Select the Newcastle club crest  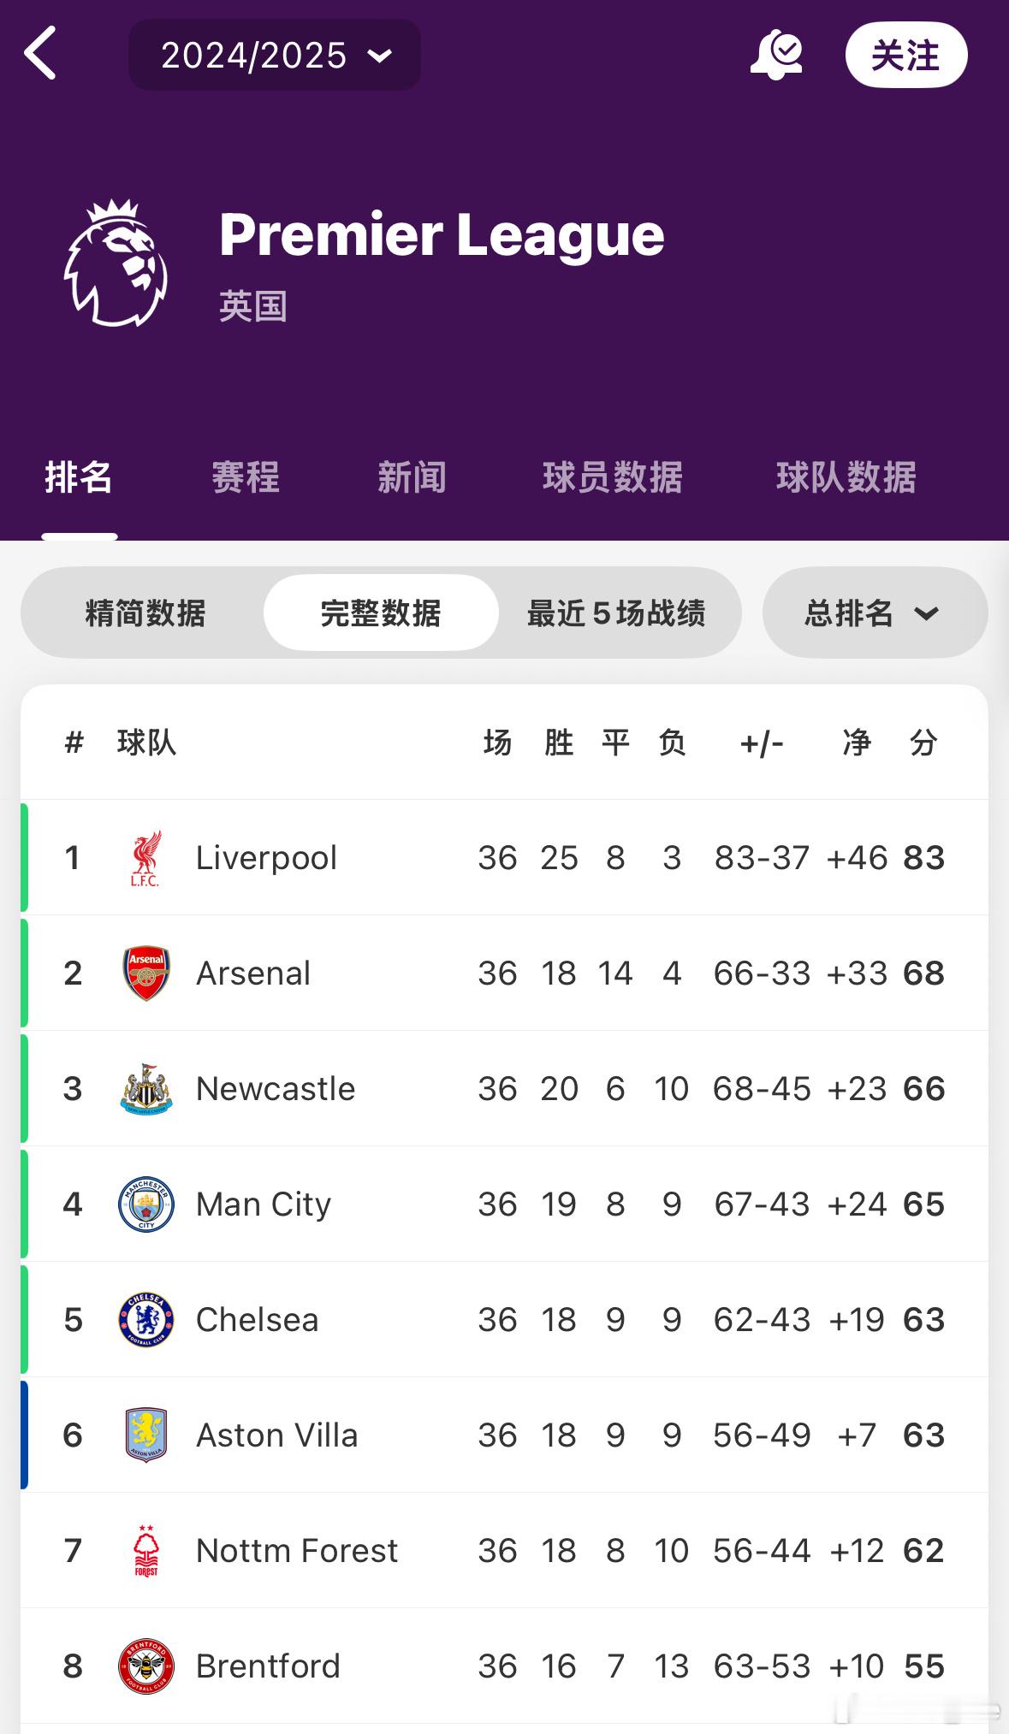tap(146, 1089)
